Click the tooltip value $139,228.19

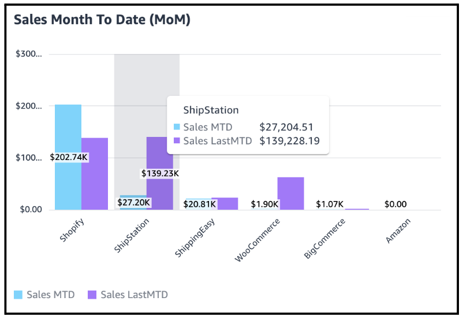pyautogui.click(x=289, y=141)
